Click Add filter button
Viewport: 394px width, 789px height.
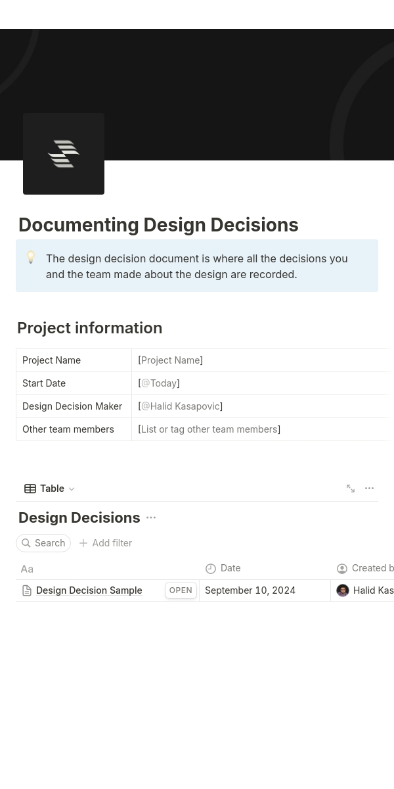click(105, 543)
